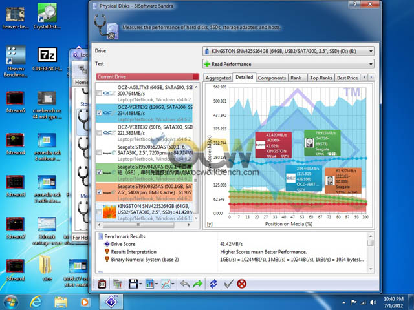Show hidden tray icons arrow
The width and height of the screenshot is (414, 310).
tap(344, 302)
